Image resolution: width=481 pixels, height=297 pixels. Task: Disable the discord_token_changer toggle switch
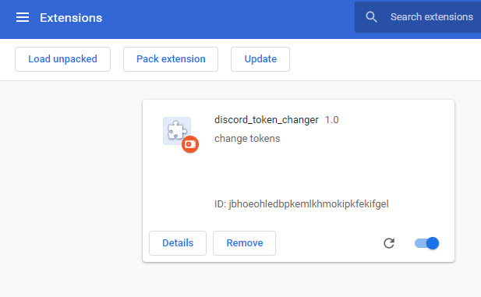pos(426,243)
